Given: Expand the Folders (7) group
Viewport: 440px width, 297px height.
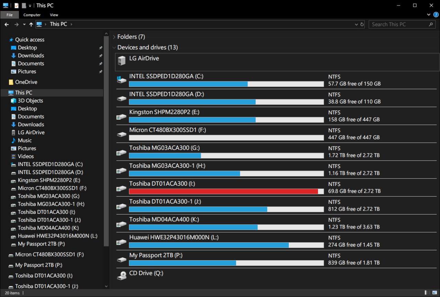Looking at the screenshot, I should click(x=114, y=37).
